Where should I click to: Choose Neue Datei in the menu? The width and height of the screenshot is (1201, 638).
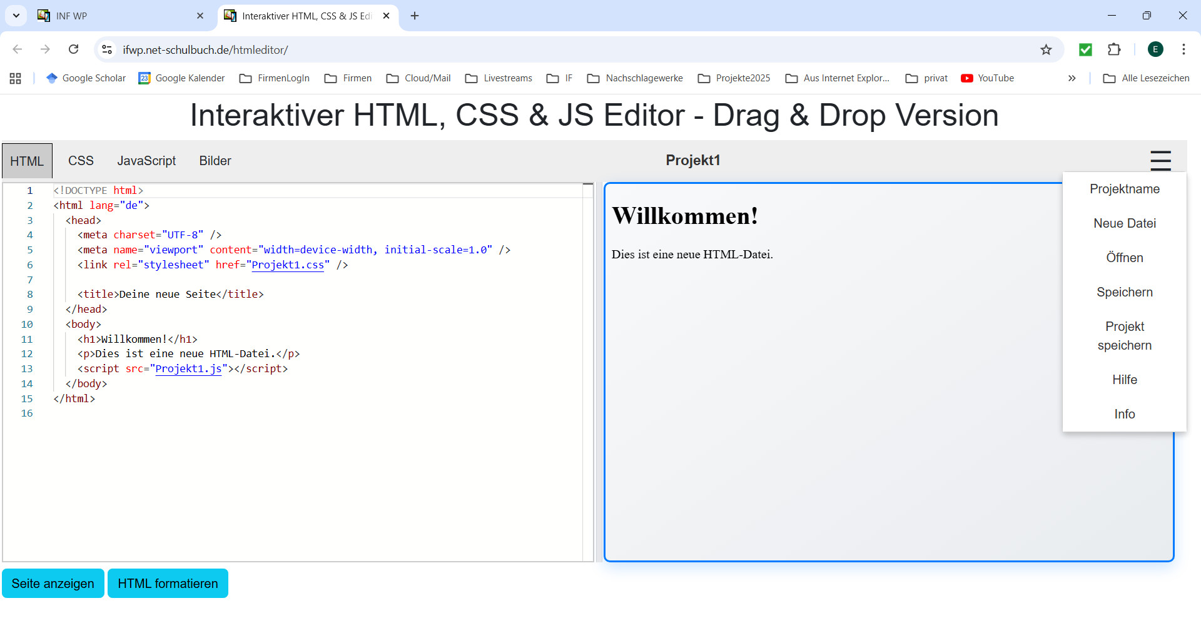pyautogui.click(x=1124, y=223)
